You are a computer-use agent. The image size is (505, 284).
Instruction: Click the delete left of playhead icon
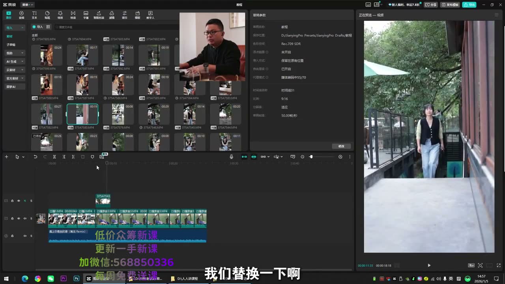(x=64, y=157)
